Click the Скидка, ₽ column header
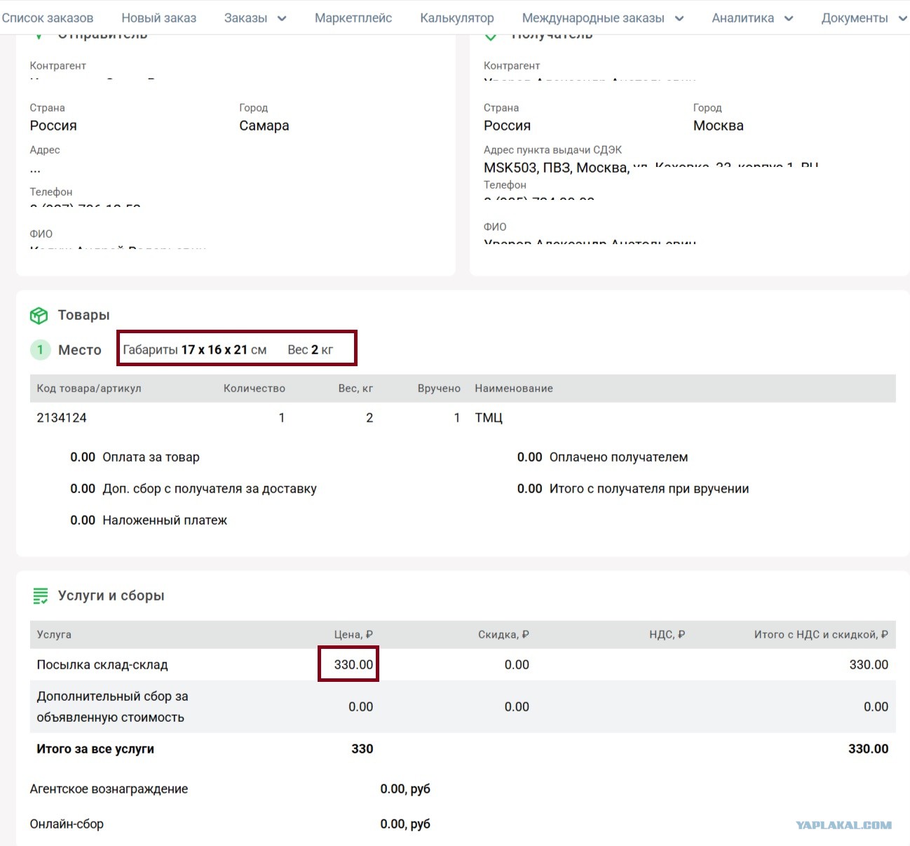This screenshot has height=846, width=910. point(503,635)
